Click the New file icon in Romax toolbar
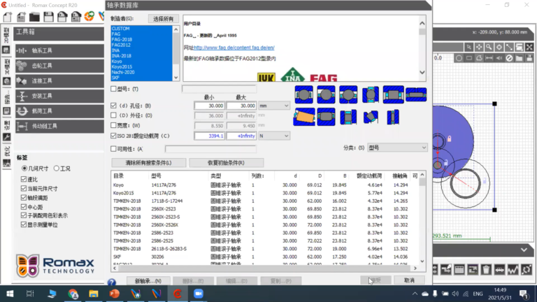537x302 pixels. 8,17
